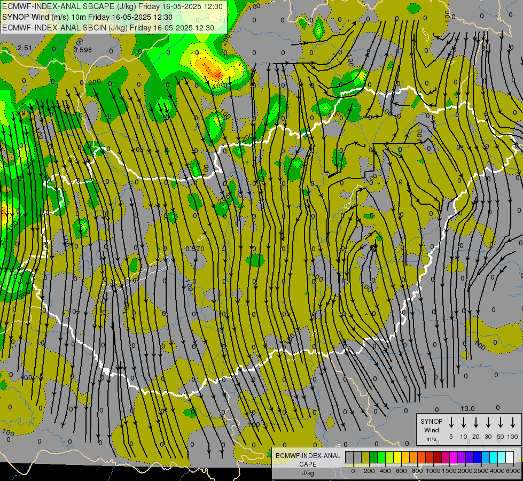This screenshot has width=523, height=481.
Task: Click the '13.0' value above wind legend
Action: [467, 408]
